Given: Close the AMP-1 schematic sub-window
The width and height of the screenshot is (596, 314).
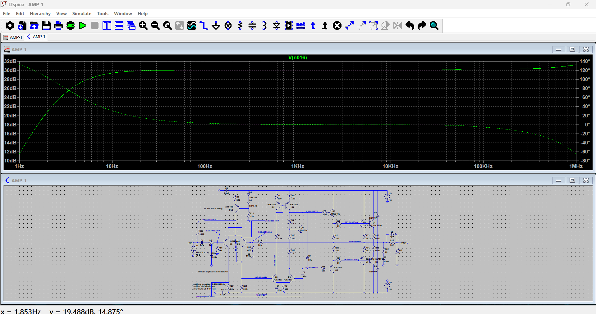Looking at the screenshot, I should (x=586, y=180).
